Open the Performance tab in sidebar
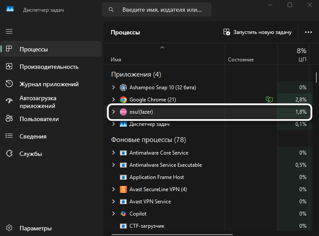 (x=49, y=67)
